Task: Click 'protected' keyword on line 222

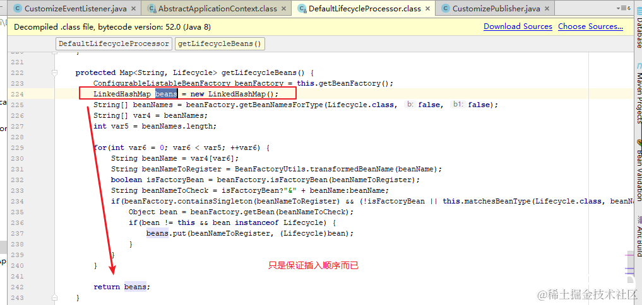Action: pos(95,72)
